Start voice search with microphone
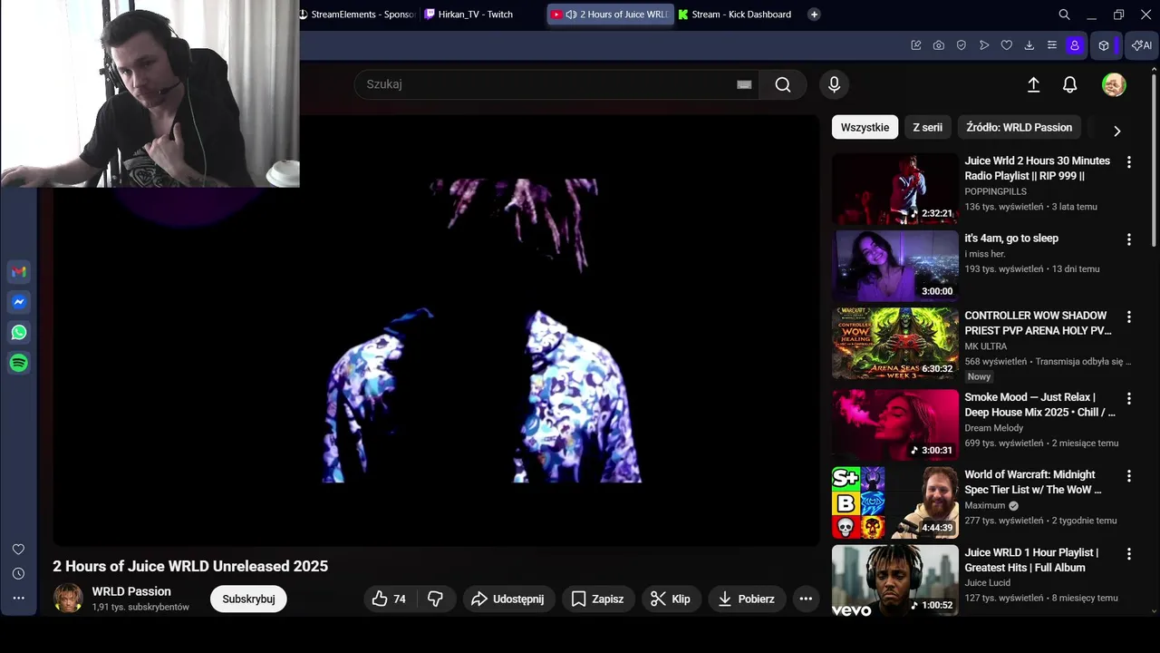The image size is (1160, 653). [835, 84]
